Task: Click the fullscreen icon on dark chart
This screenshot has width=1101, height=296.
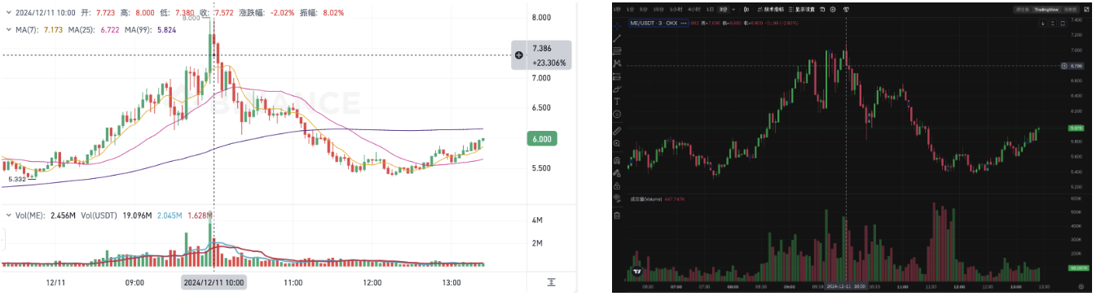Action: [1086, 10]
